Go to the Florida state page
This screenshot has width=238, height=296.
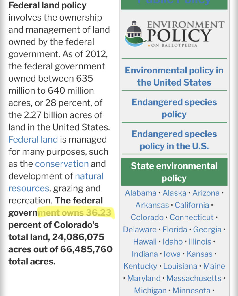[x=175, y=230]
